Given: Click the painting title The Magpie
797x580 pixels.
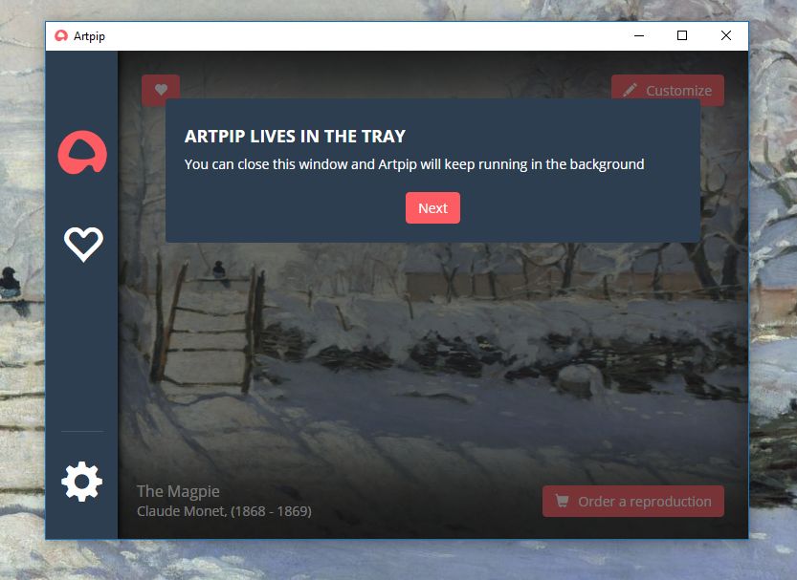Looking at the screenshot, I should pos(178,491).
